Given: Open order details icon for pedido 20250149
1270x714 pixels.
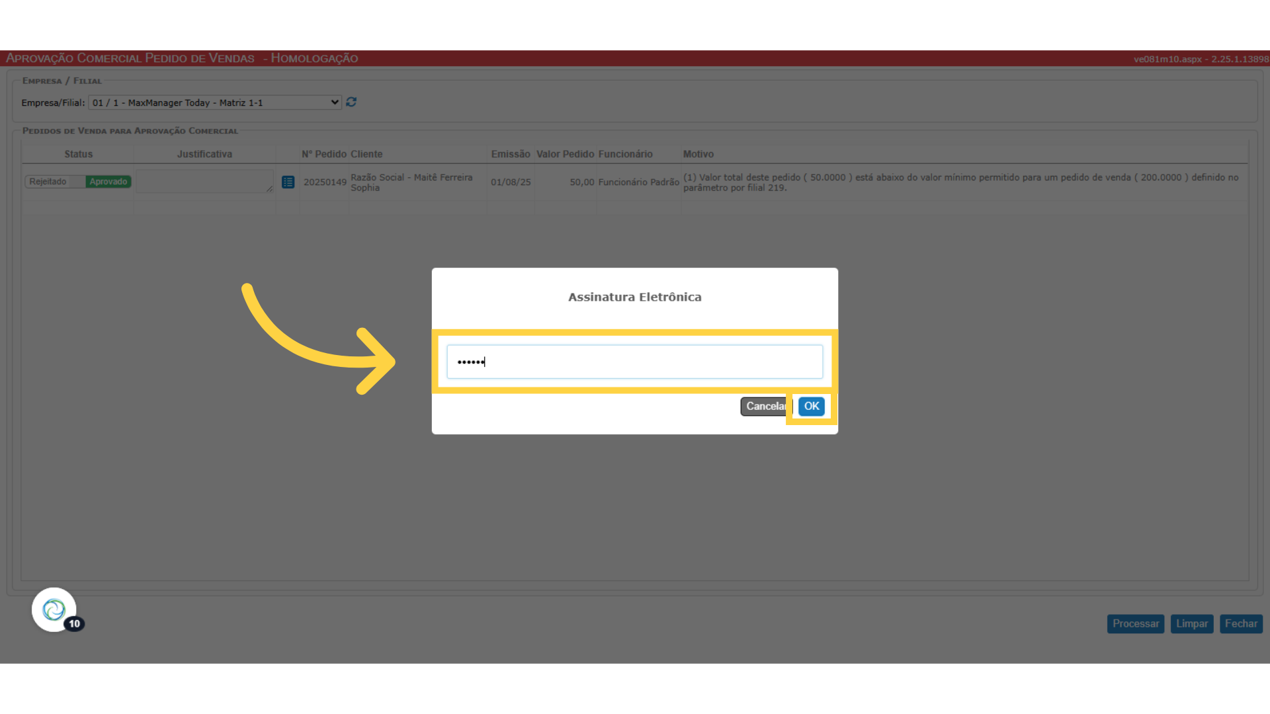Looking at the screenshot, I should pos(288,182).
